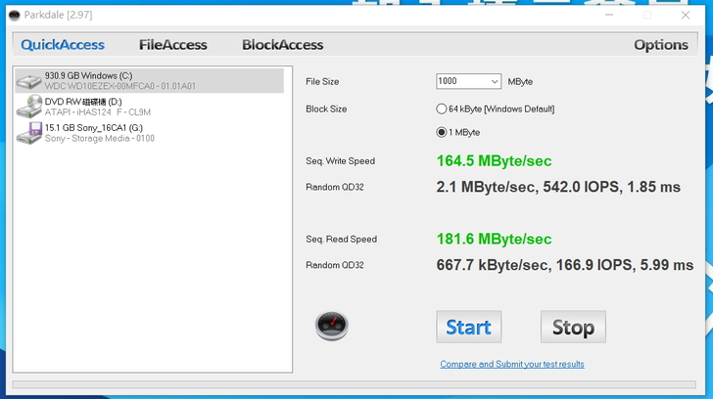Switch to the QuickAccess tab

point(63,44)
